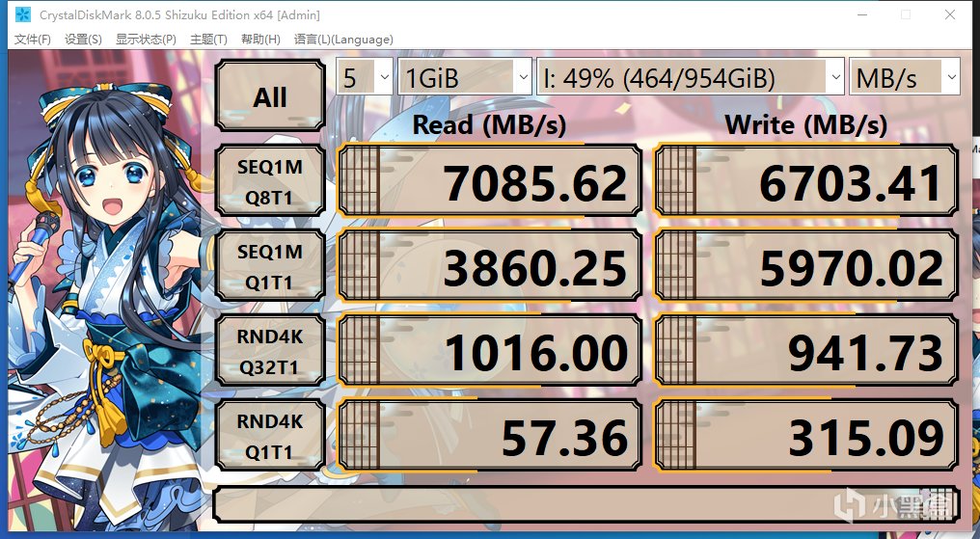Click the RND4K Q1T1 write value 315.09
Image resolution: width=980 pixels, height=539 pixels.
click(806, 435)
